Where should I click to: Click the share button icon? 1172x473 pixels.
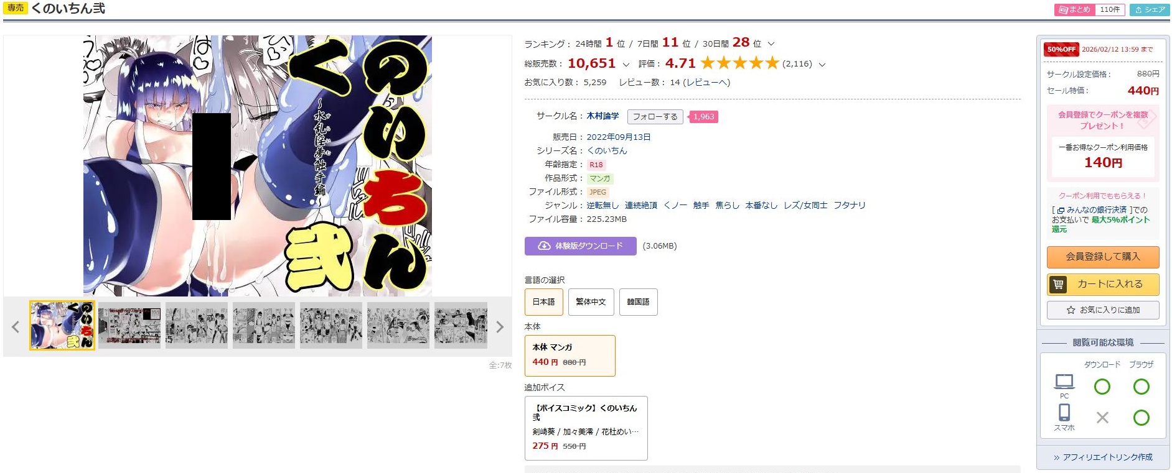1138,10
